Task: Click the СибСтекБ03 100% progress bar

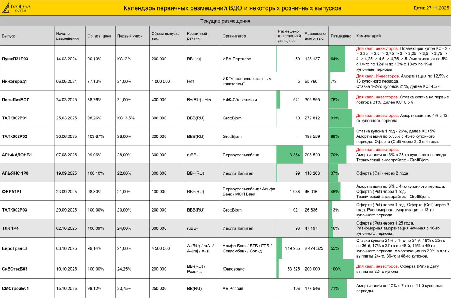Action: (x=341, y=269)
